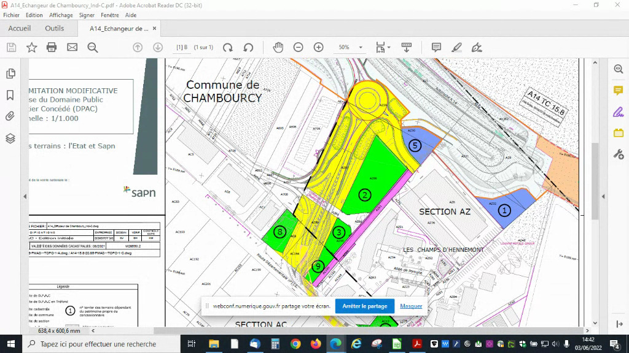Open Excel from the Windows taskbar

coord(396,344)
